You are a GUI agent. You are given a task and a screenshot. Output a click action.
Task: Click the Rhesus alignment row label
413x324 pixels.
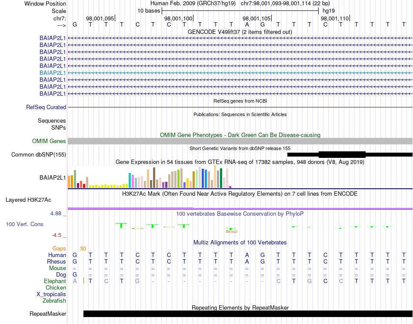[x=57, y=261]
